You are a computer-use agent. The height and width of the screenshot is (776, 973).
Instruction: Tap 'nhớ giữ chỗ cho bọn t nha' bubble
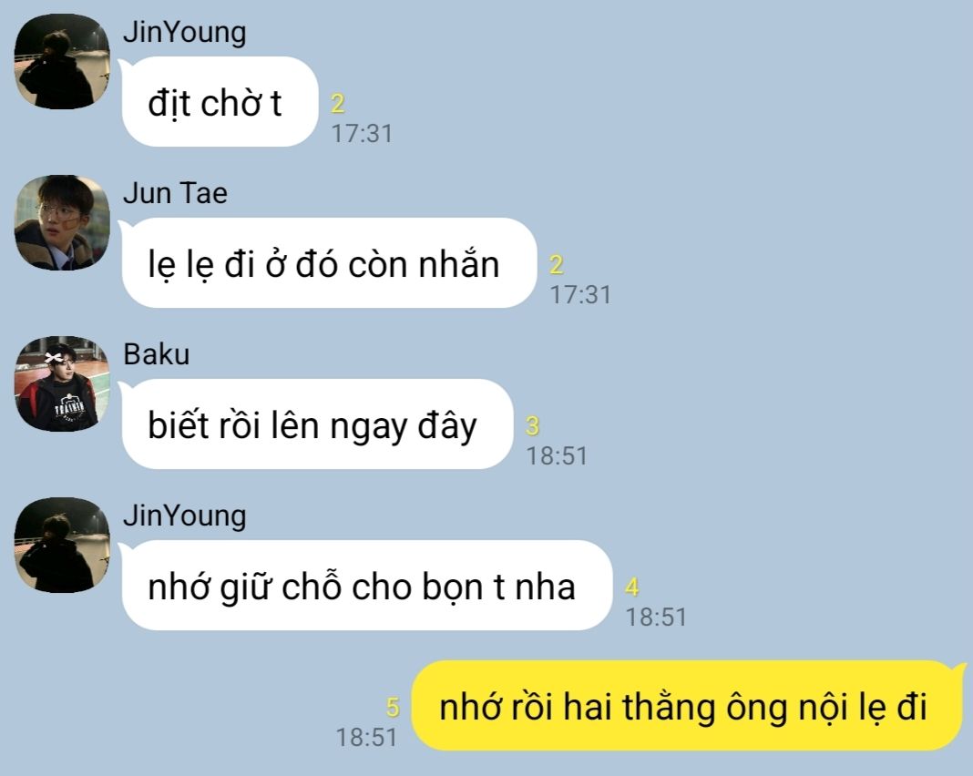[x=367, y=586]
